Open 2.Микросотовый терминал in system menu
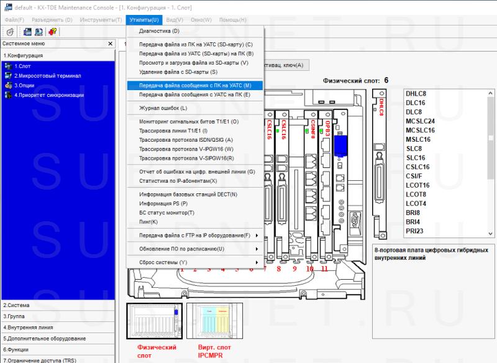This screenshot has width=497, height=363. point(48,75)
